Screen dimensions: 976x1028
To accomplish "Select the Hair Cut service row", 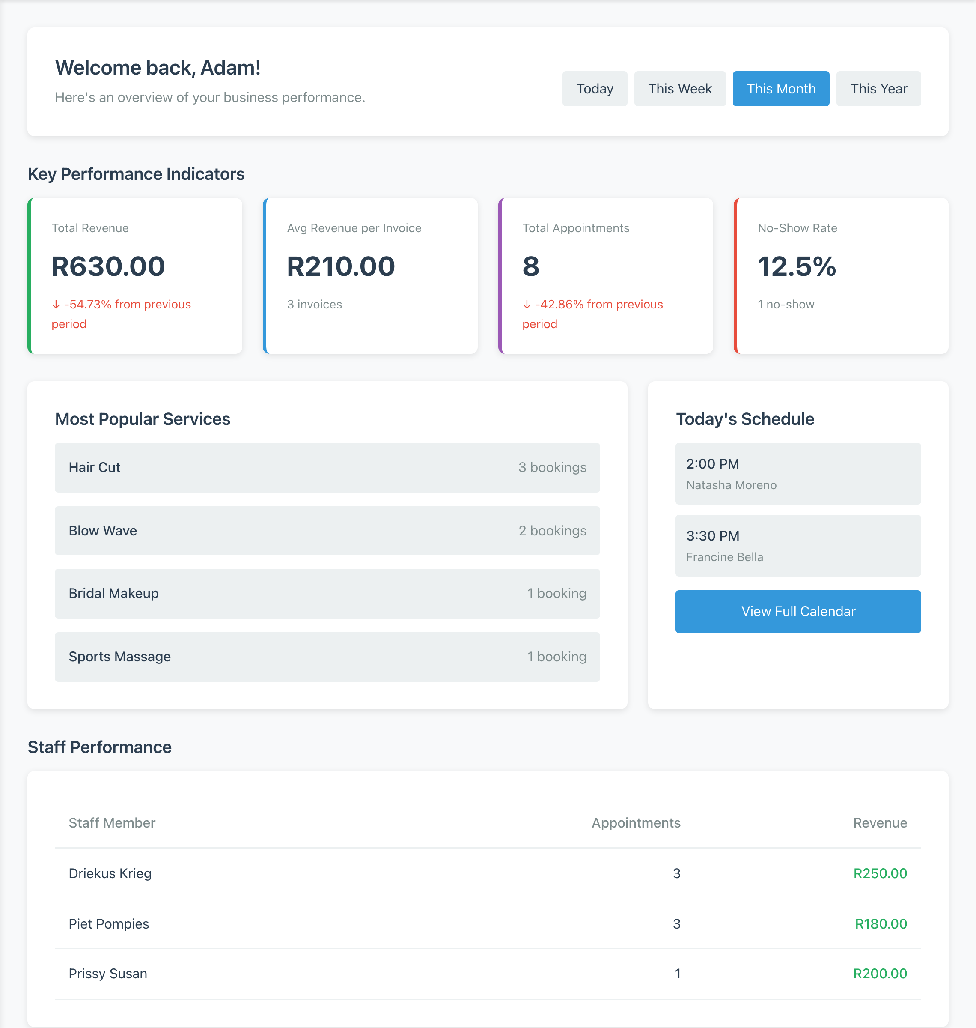I will coord(327,467).
